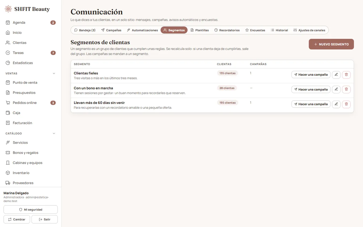Switch to the Bandeja (3) tab
Image resolution: width=363 pixels, height=227 pixels.
(85, 30)
